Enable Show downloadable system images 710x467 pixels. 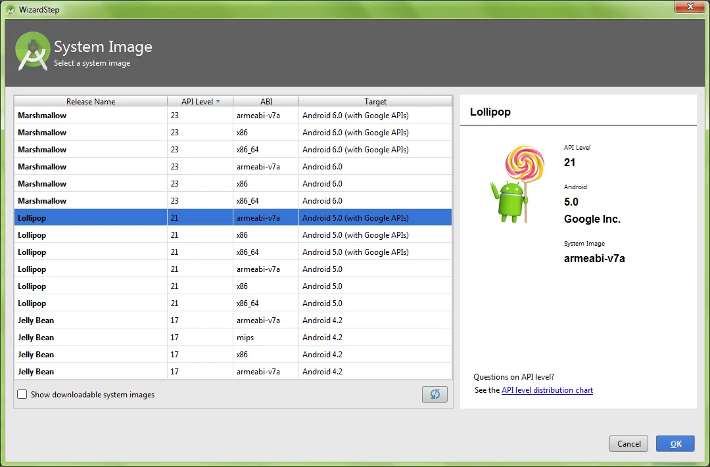point(22,394)
